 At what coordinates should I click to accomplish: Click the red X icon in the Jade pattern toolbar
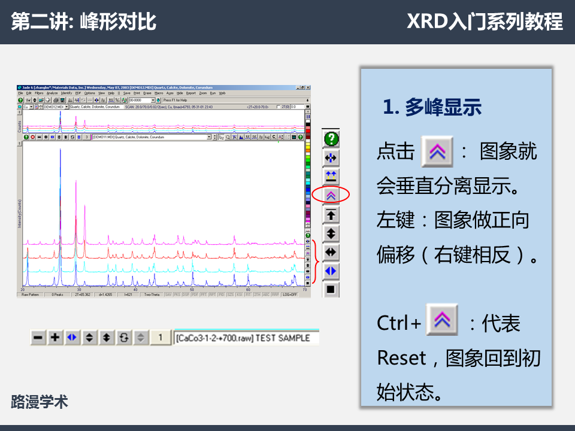coord(32,137)
